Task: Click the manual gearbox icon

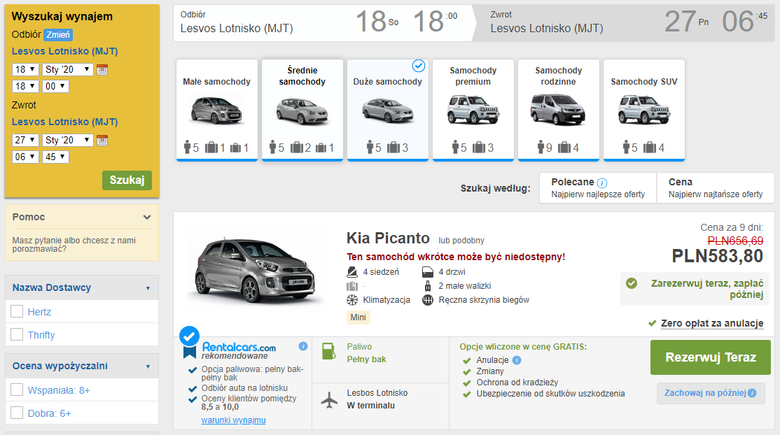Action: (x=428, y=300)
